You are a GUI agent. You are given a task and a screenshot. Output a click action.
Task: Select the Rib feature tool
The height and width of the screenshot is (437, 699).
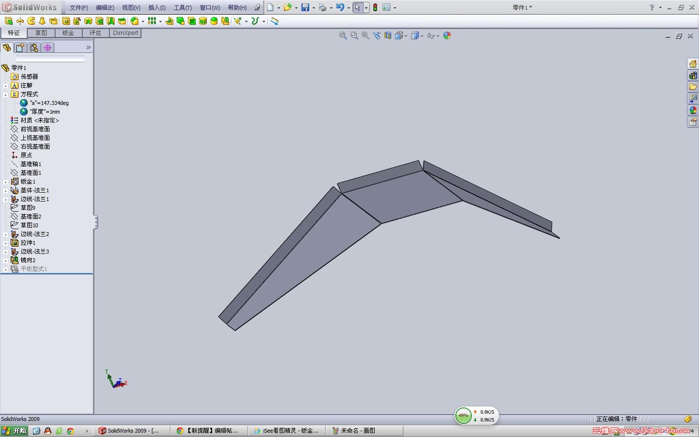[x=169, y=21]
